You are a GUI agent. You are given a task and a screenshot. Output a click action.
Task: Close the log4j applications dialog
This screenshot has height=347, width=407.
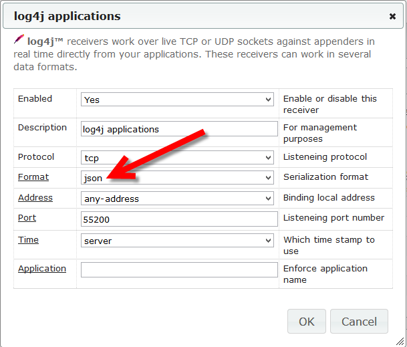tap(392, 16)
